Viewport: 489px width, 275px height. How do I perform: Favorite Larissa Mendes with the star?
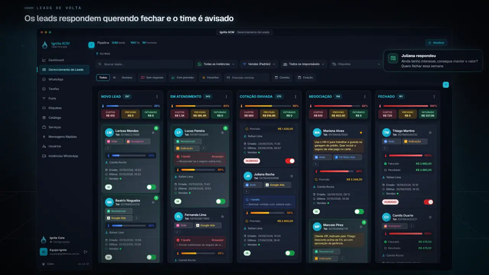[x=153, y=133]
